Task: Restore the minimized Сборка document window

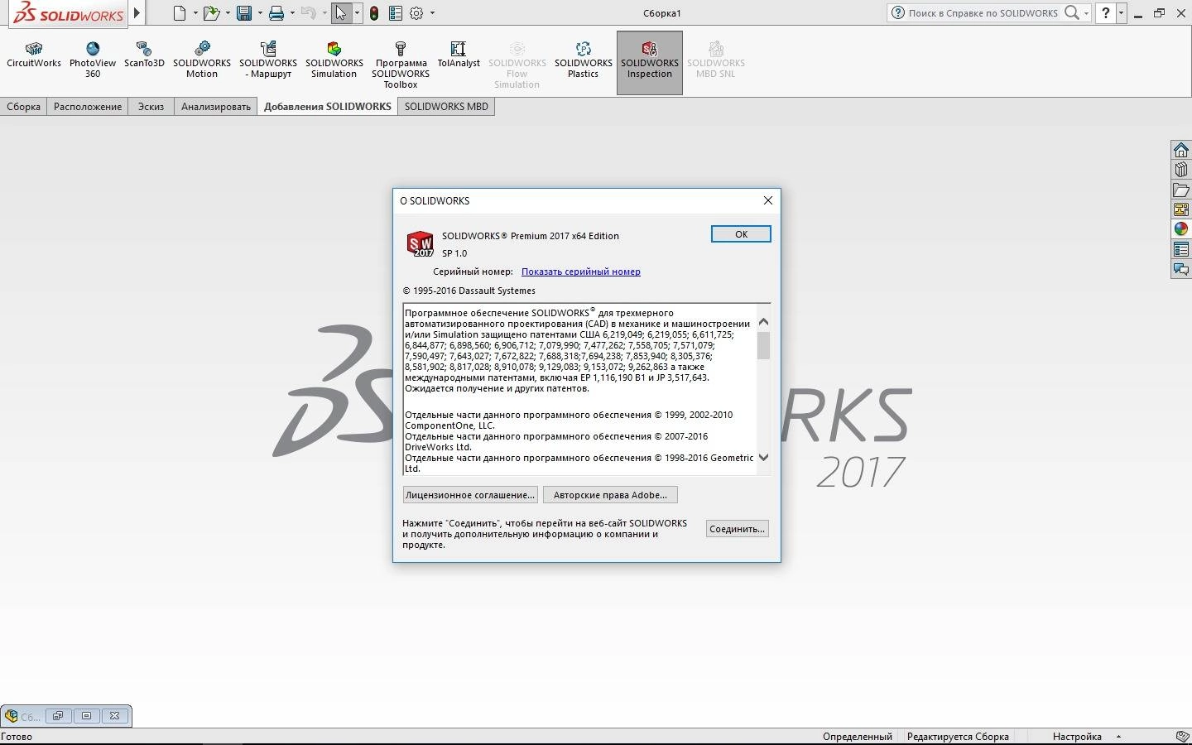Action: tap(58, 716)
